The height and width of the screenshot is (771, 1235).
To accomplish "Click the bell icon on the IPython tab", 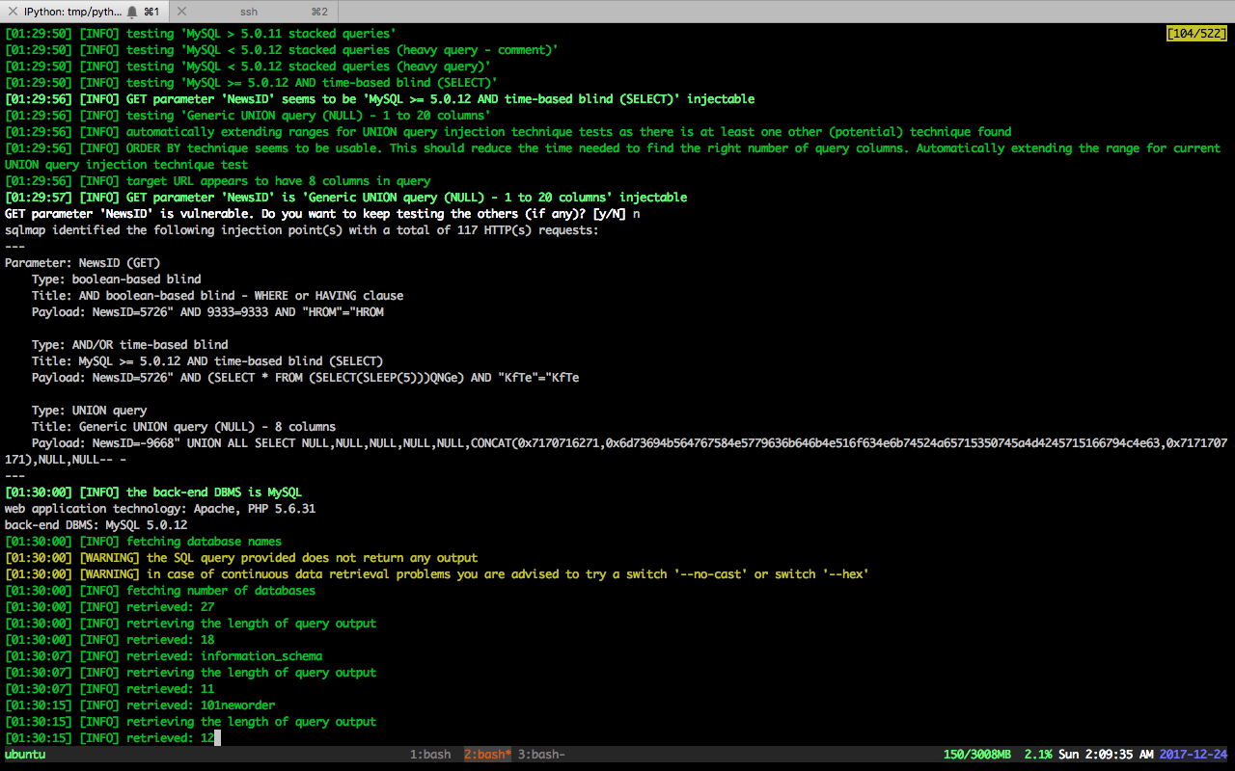I will [131, 12].
